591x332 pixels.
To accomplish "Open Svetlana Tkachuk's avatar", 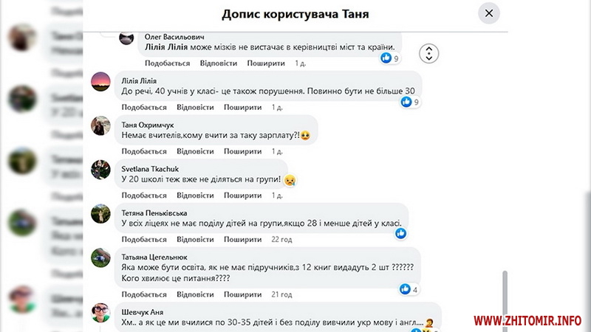I will click(x=100, y=170).
